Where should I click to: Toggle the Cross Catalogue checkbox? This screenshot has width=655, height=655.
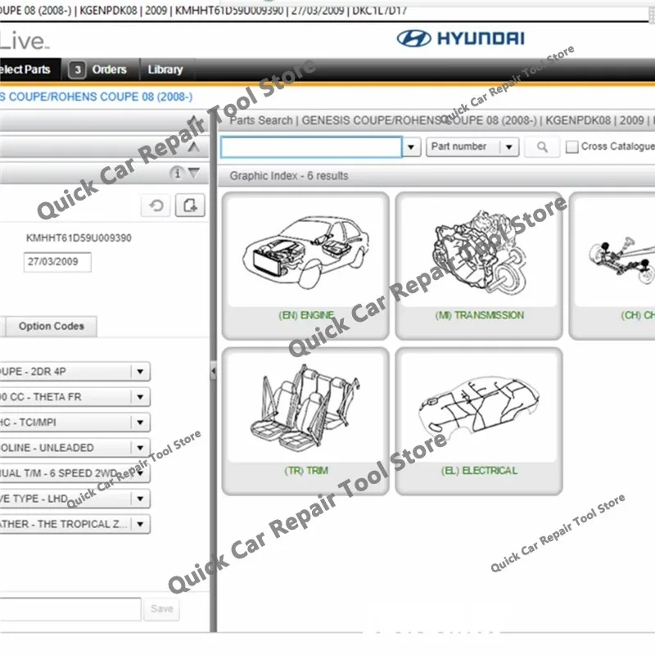571,147
